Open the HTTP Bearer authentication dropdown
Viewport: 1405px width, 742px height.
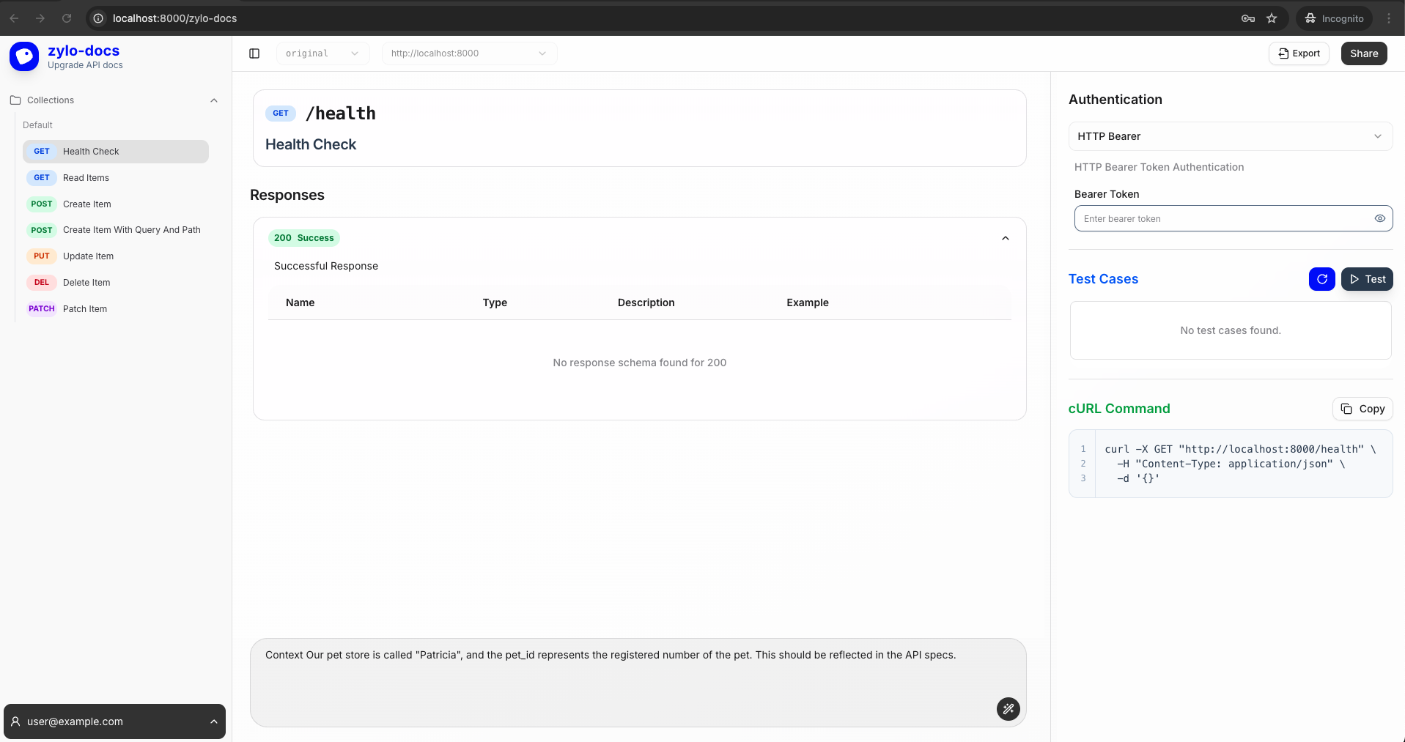pyautogui.click(x=1231, y=136)
